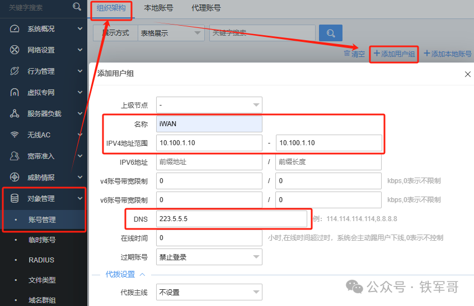Expand the 系统概况 menu chevron

[x=80, y=28]
